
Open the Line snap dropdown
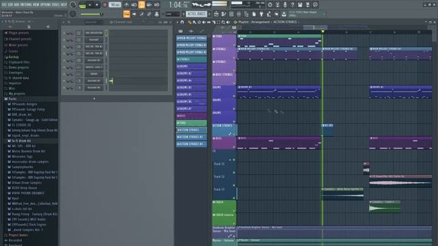click(x=172, y=14)
